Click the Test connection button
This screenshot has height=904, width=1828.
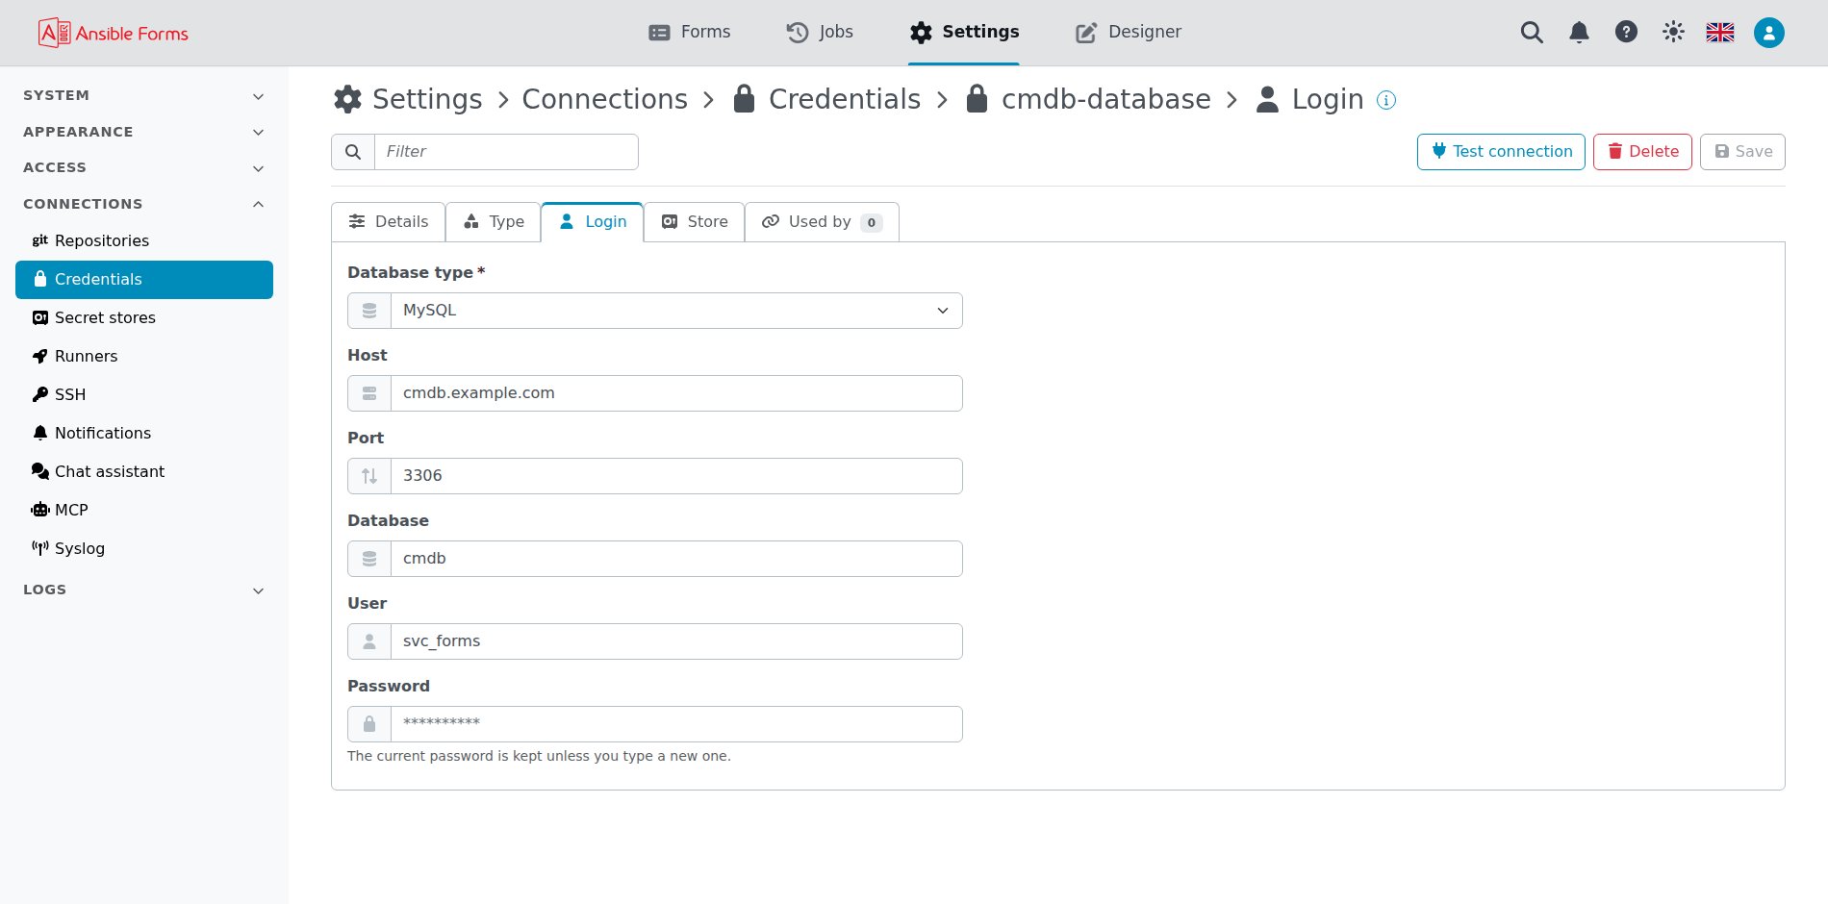coord(1501,152)
